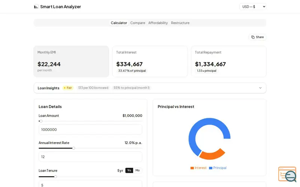The height and width of the screenshot is (187, 300).
Task: Click the '33.47% of principal' badge
Action: (132, 71)
